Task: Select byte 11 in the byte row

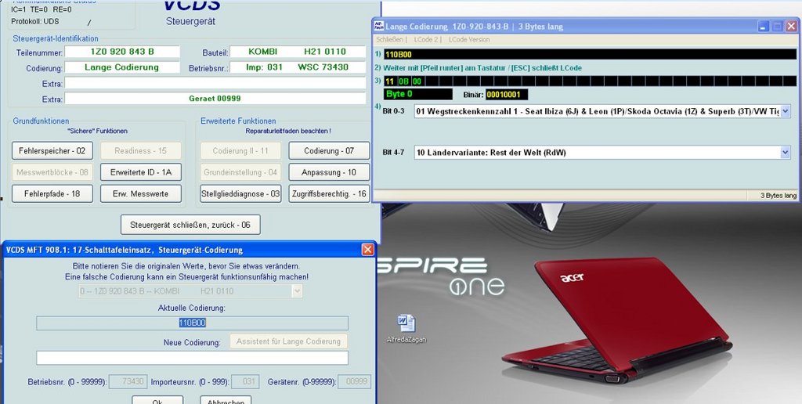Action: [390, 81]
